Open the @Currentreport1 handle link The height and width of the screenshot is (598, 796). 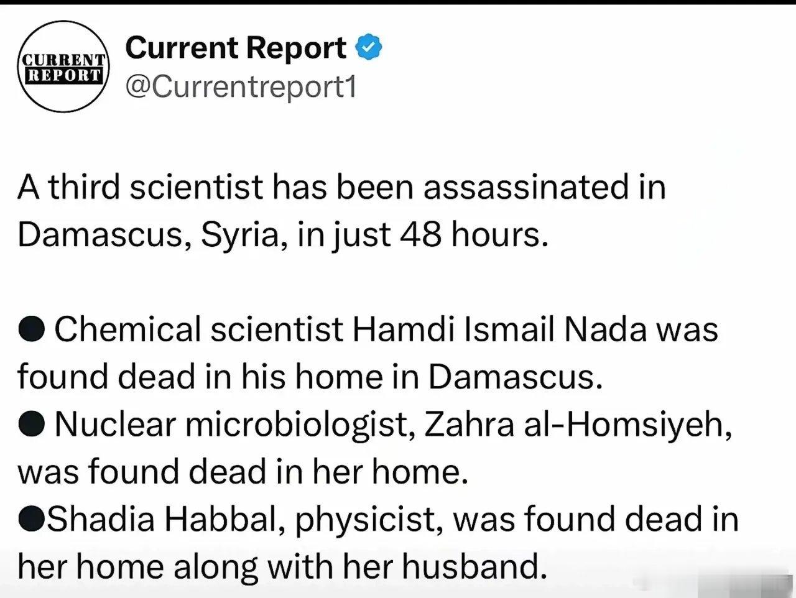click(241, 86)
